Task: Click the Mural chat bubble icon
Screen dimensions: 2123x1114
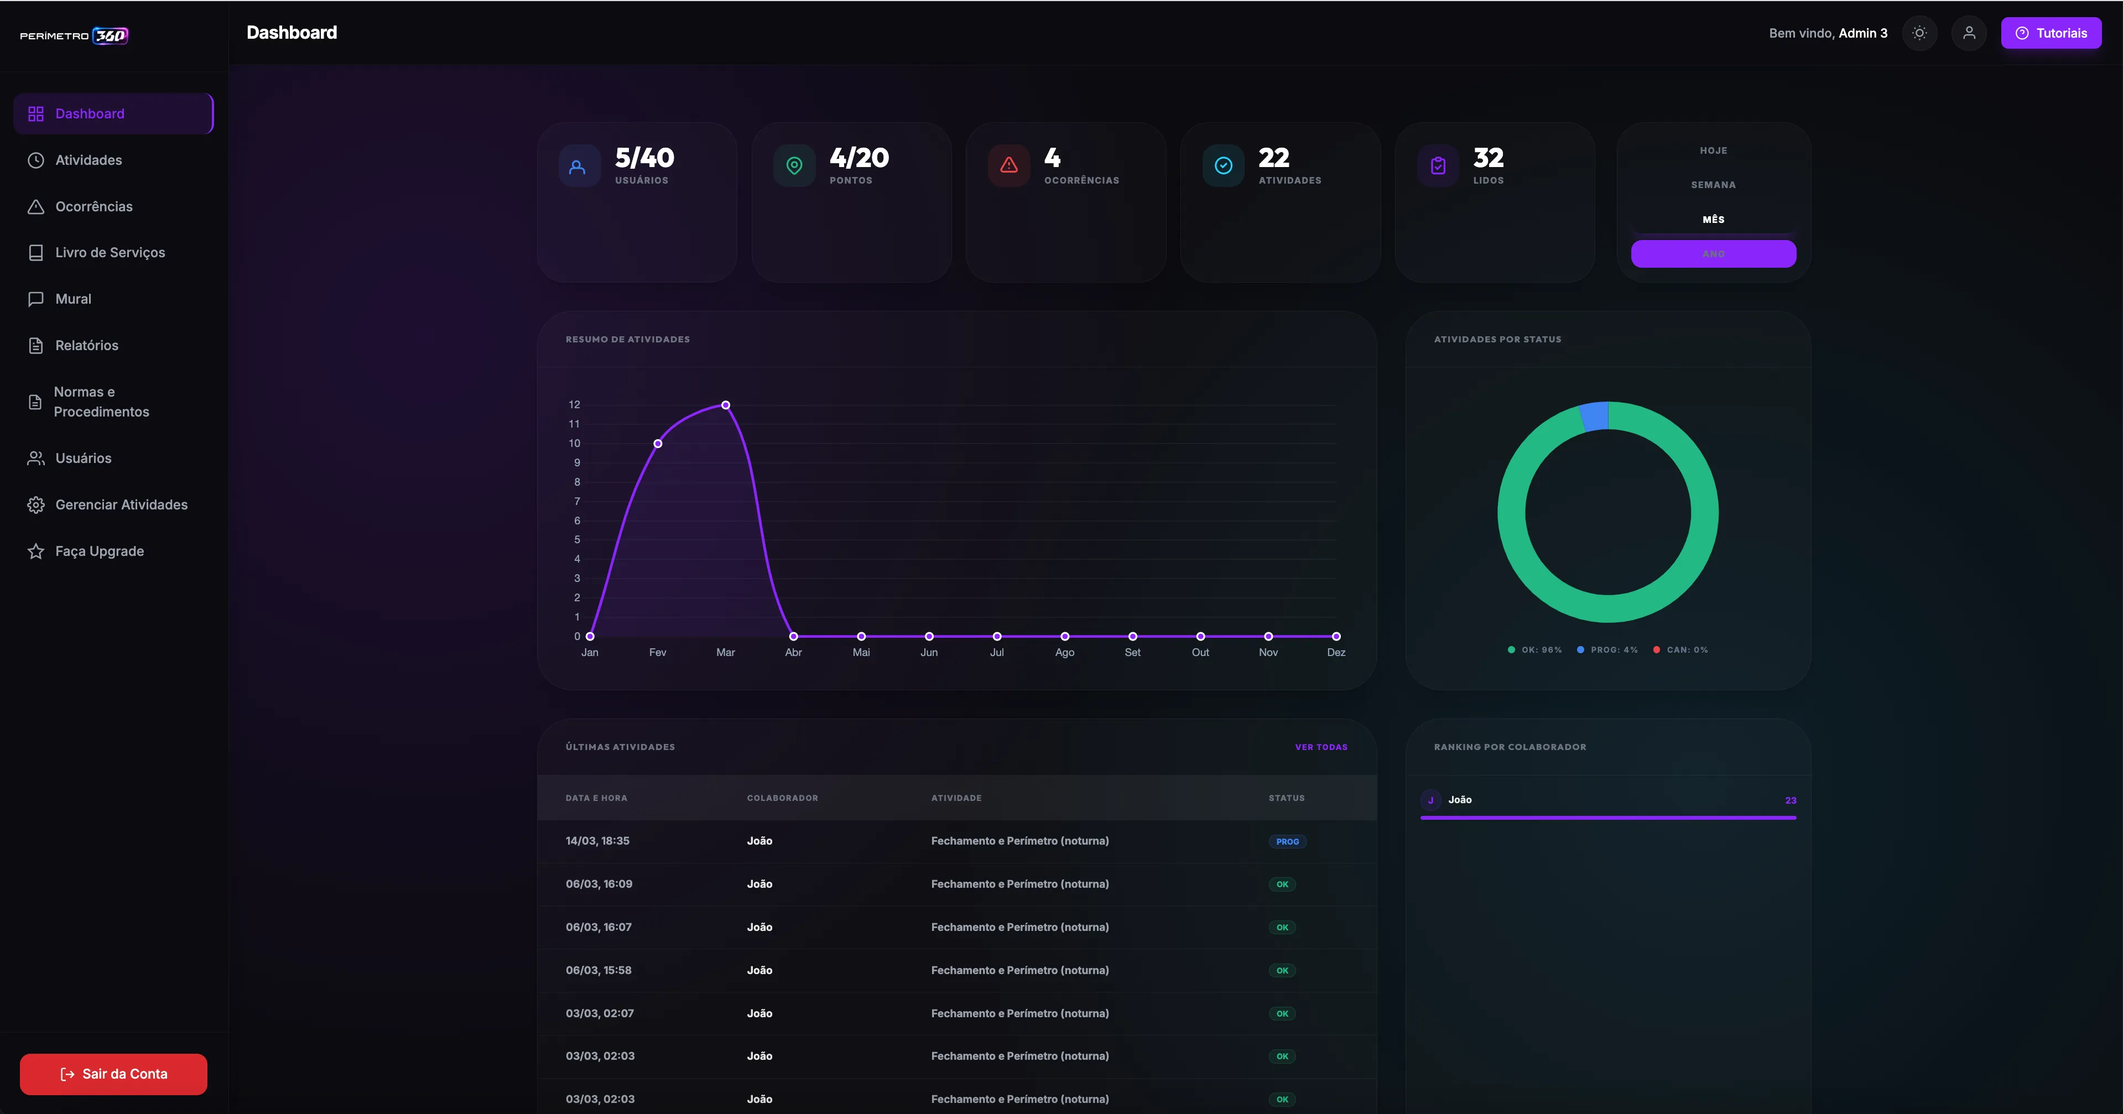Action: [x=35, y=299]
